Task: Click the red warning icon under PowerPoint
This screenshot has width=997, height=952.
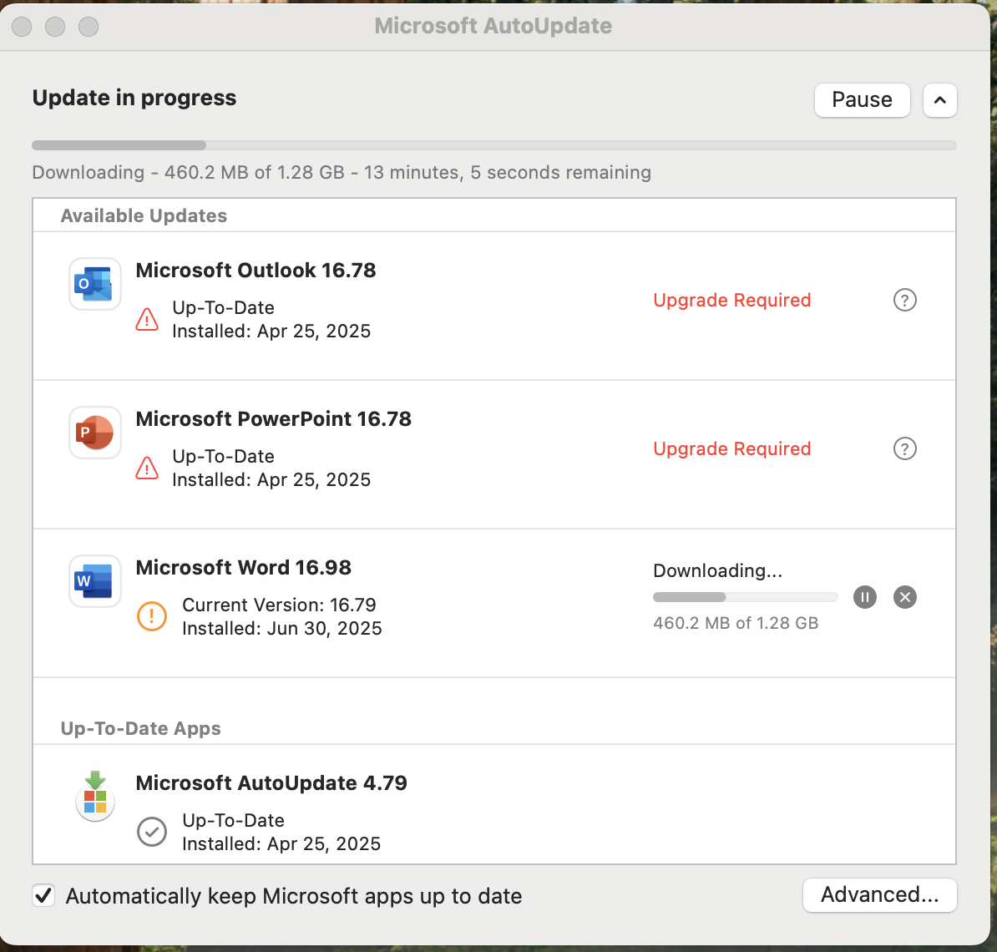Action: (x=147, y=468)
